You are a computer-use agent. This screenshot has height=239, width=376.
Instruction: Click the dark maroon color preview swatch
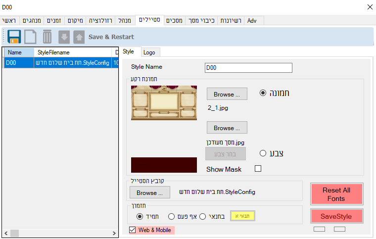(164, 164)
